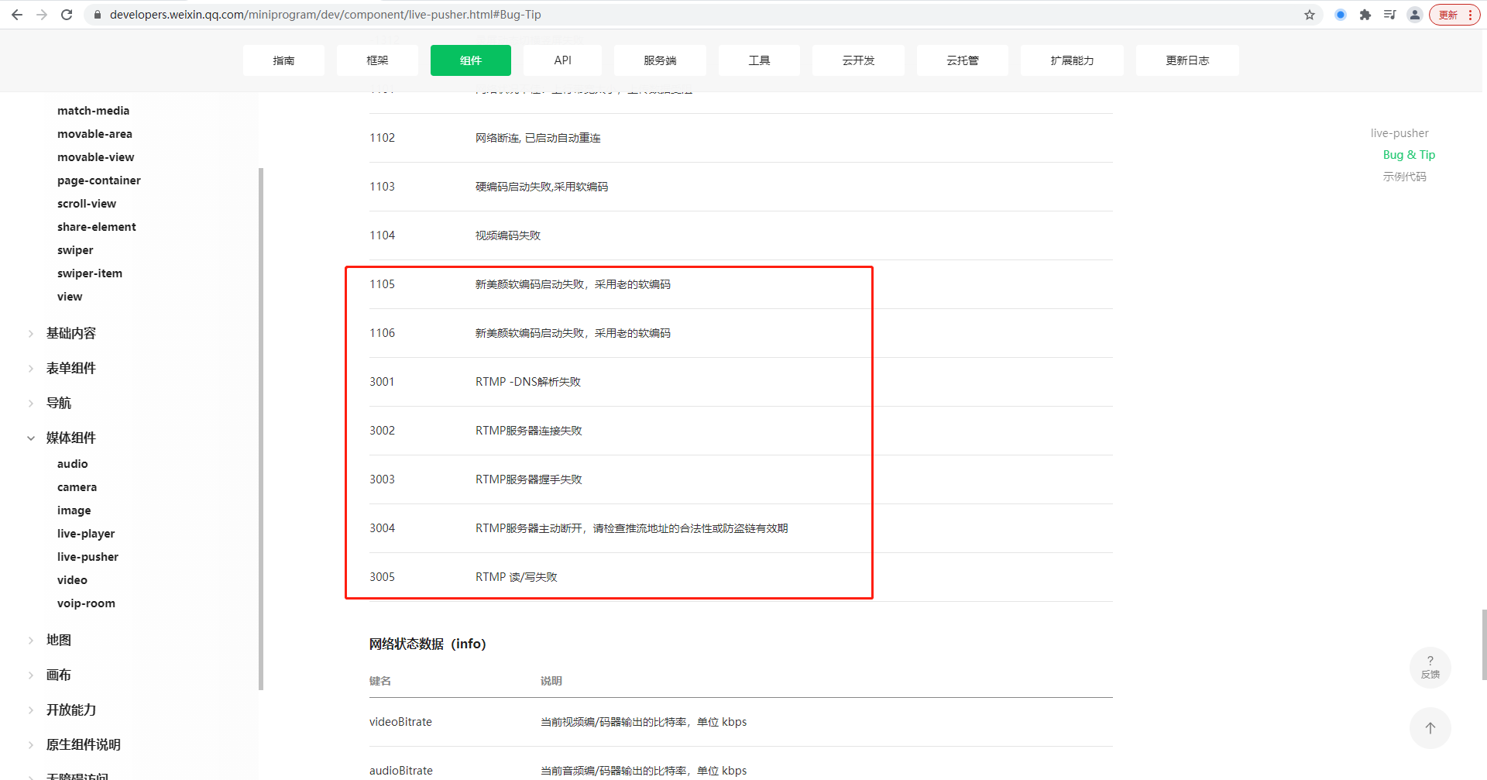
Task: Open swiper-item in the sidebar
Action: point(90,273)
